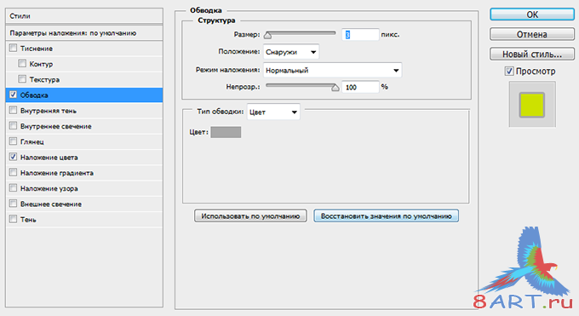Open the gray stroke Цвет swatch
The width and height of the screenshot is (579, 316).
(226, 132)
